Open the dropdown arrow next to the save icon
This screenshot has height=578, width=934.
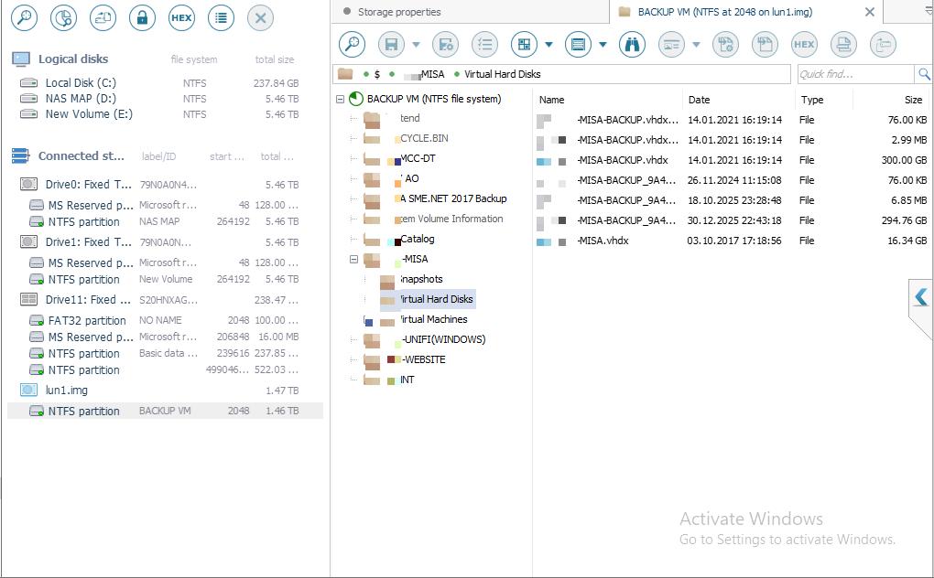416,44
